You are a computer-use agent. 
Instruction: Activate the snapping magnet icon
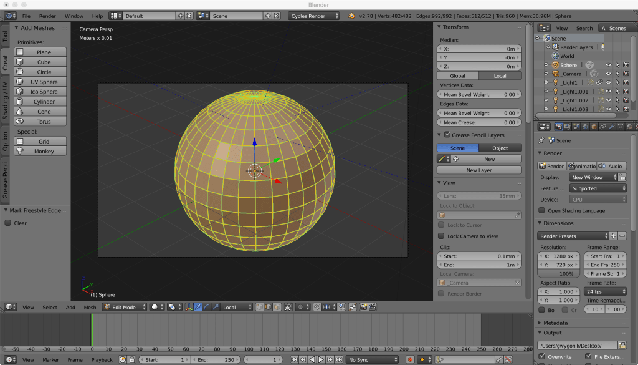pos(315,306)
